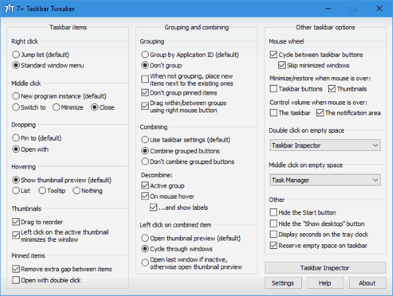Expand the Task Manager middle click dropdown
393x296 pixels.
(x=324, y=180)
